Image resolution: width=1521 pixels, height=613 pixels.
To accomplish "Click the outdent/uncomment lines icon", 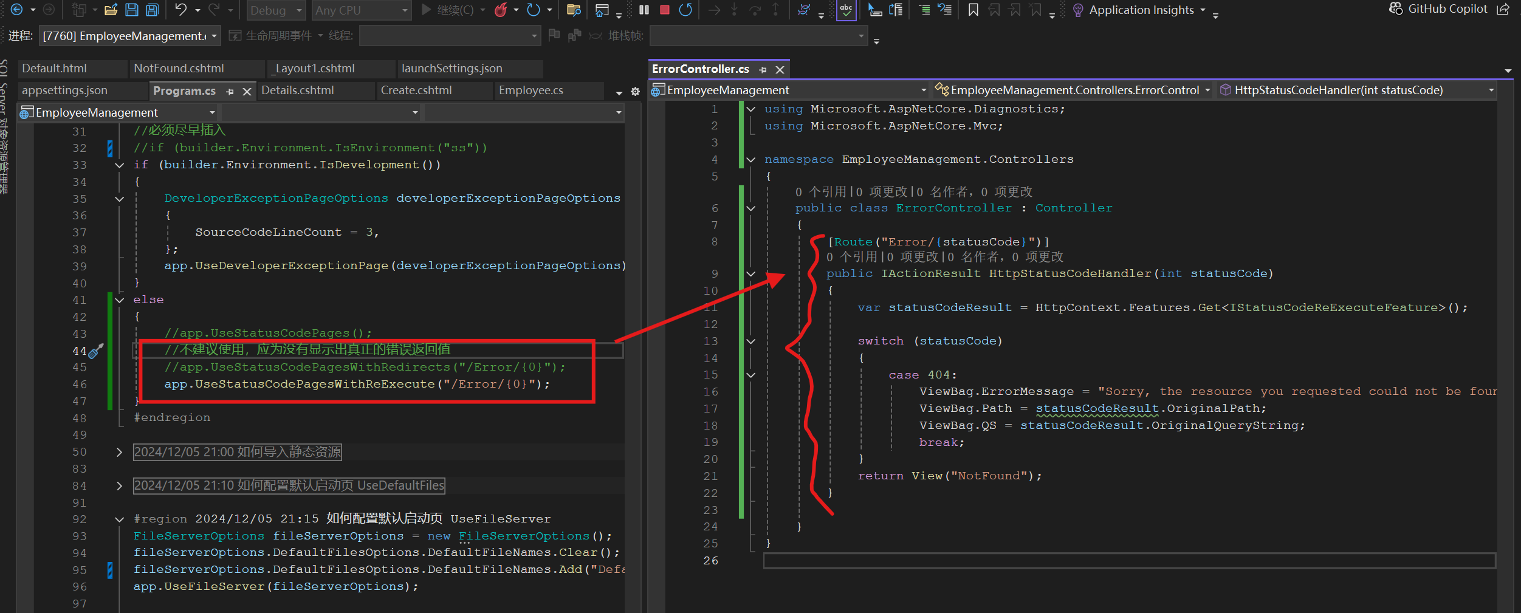I will 944,10.
